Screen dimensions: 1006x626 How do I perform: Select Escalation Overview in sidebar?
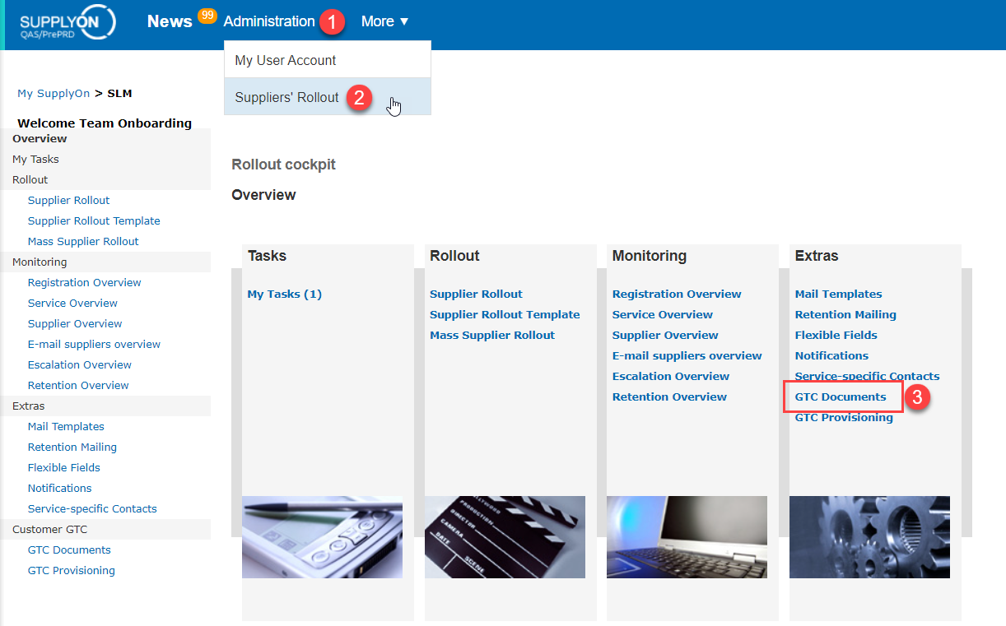pyautogui.click(x=80, y=364)
